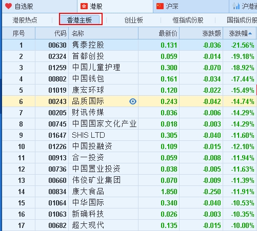This screenshot has width=257, height=231.
Task: Sort by the 序号 column header
Action: 18,33
